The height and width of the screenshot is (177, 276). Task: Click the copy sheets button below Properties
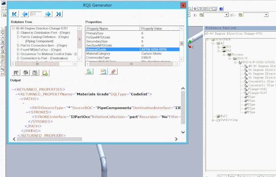(x=104, y=71)
